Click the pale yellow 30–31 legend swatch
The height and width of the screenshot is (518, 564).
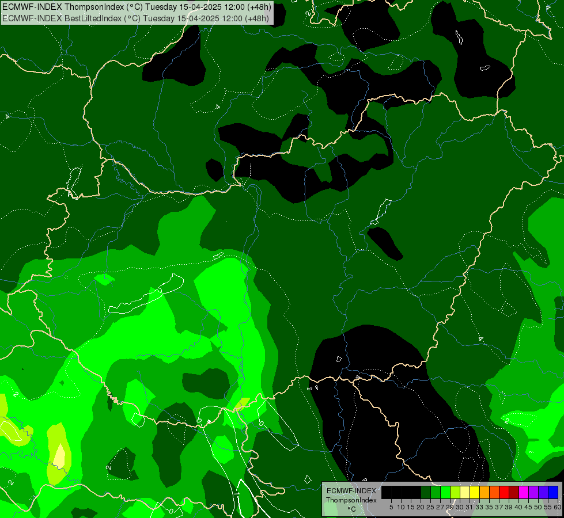pos(465,492)
